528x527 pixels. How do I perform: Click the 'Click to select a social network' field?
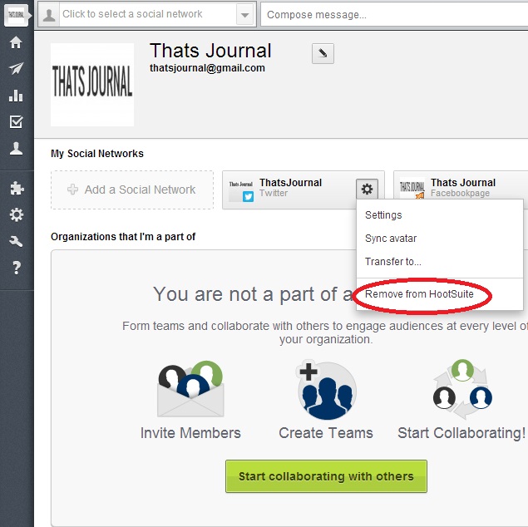point(147,14)
